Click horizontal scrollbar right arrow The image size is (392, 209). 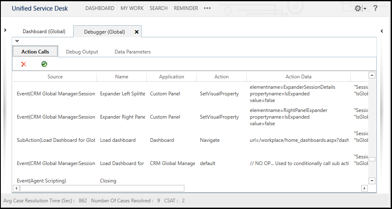tap(364, 188)
